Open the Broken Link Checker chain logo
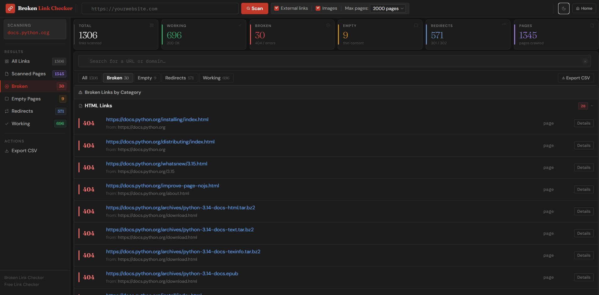 pos(10,8)
